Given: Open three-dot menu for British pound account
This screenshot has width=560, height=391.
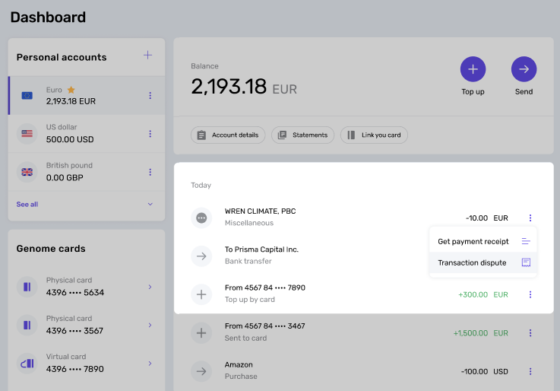Looking at the screenshot, I should coord(150,172).
